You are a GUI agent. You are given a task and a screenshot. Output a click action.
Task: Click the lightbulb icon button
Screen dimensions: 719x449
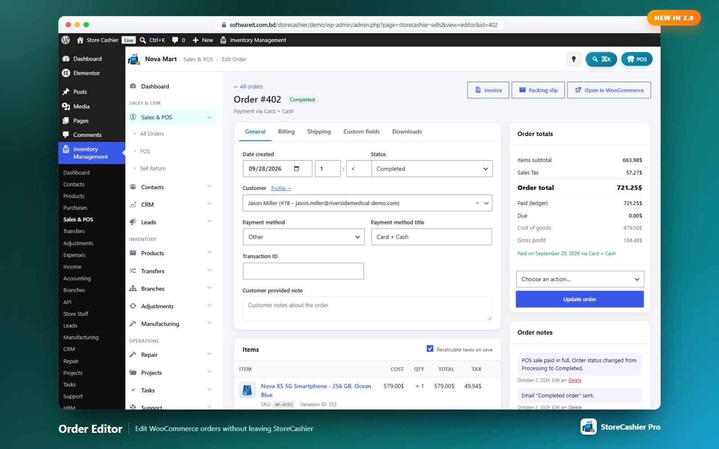573,59
